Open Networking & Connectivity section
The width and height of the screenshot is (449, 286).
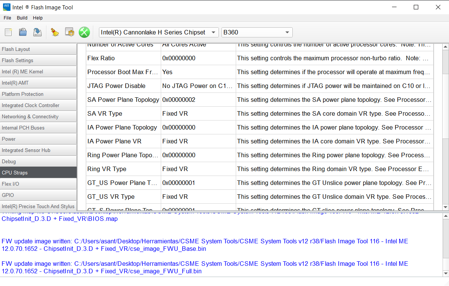pos(38,116)
